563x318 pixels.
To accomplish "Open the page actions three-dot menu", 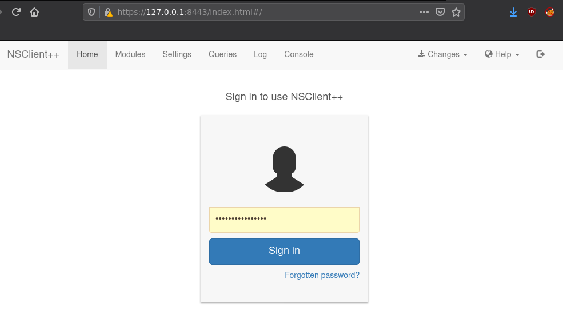I will 424,12.
